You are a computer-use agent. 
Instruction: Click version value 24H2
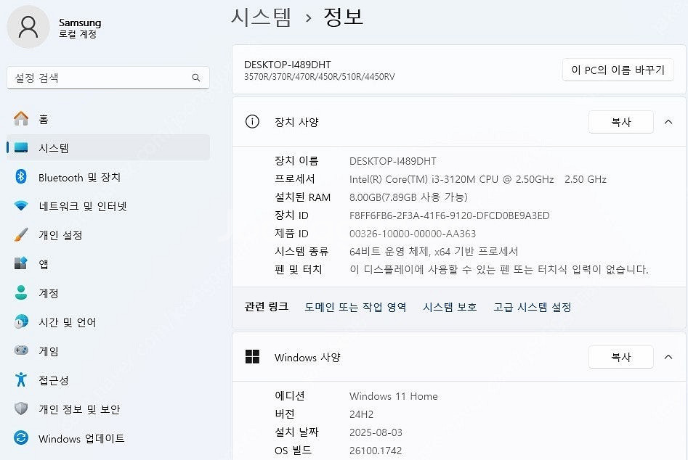[x=362, y=414]
